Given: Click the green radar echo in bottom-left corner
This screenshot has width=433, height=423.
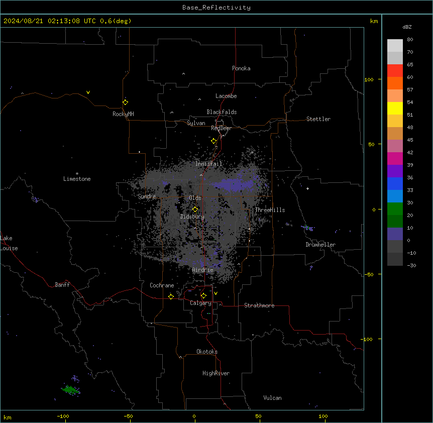Looking at the screenshot, I should point(70,390).
